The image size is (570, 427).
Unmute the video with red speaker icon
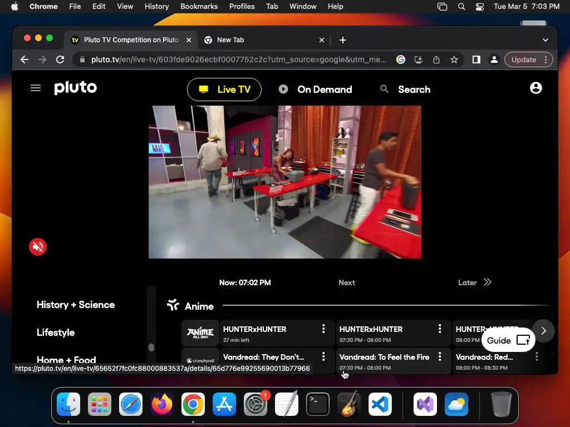click(x=38, y=247)
